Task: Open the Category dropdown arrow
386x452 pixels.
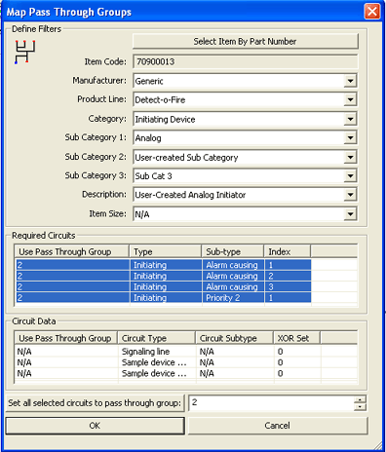Action: (350, 119)
